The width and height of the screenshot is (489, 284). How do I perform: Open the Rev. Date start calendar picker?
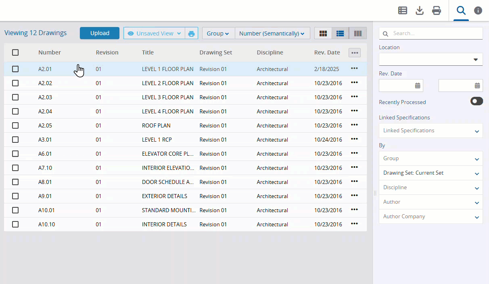pos(418,86)
